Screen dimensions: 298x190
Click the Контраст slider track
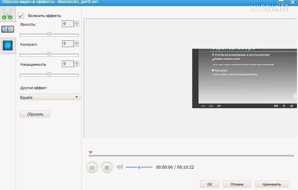(x=49, y=55)
